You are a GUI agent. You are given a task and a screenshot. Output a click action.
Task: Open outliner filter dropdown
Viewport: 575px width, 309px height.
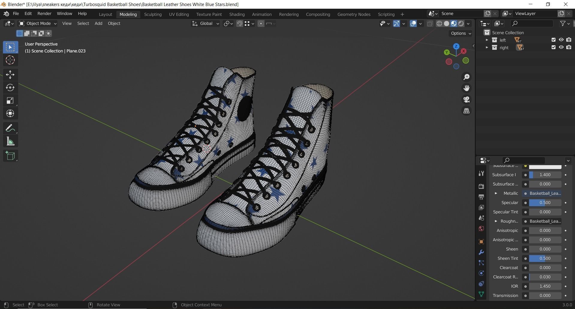click(x=565, y=23)
